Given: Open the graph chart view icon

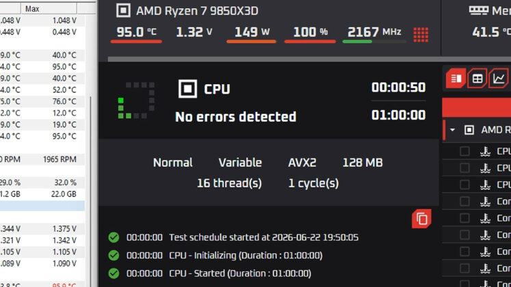Looking at the screenshot, I should click(x=499, y=79).
